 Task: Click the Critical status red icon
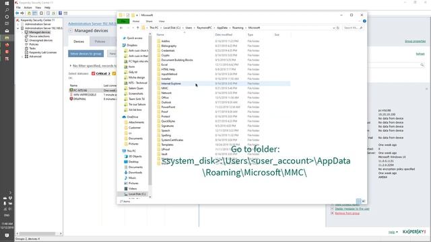(93, 73)
